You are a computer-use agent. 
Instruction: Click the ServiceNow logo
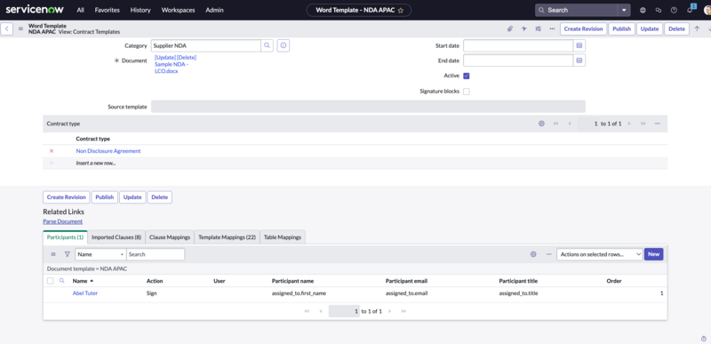(x=35, y=10)
